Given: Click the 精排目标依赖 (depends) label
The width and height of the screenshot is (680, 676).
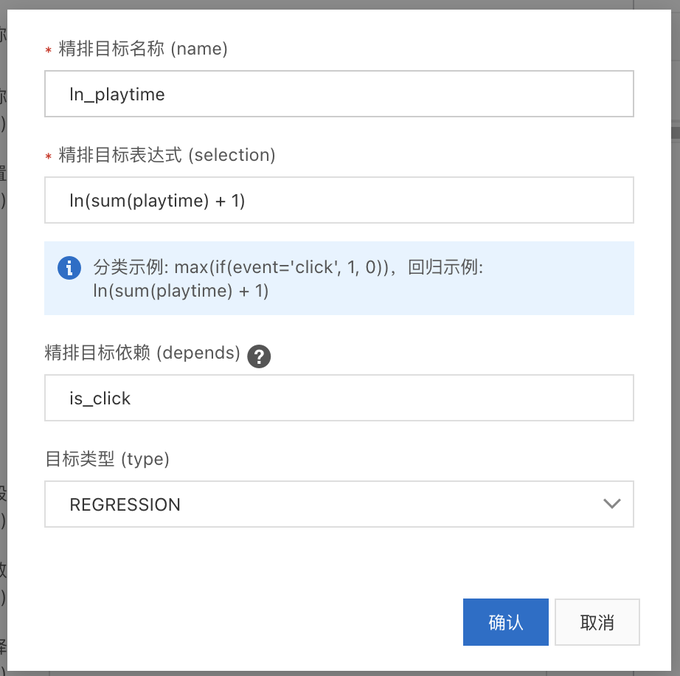Looking at the screenshot, I should pyautogui.click(x=142, y=353).
